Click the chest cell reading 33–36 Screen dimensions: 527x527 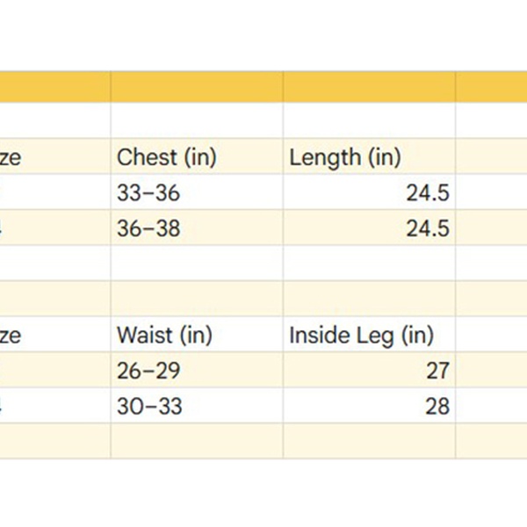click(x=196, y=193)
